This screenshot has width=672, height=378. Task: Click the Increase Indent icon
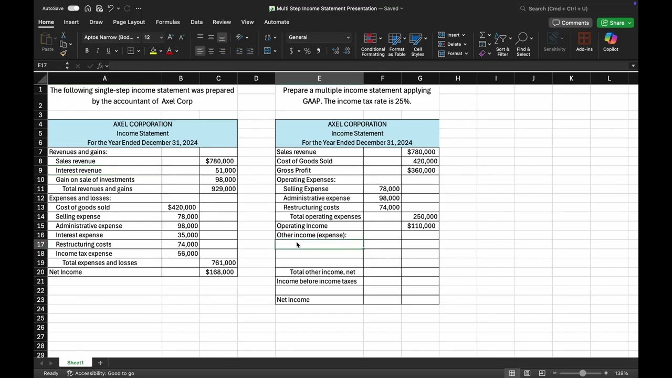tap(250, 51)
